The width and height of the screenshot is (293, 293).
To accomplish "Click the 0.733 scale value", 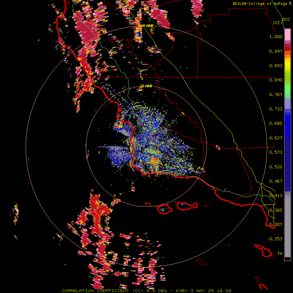I will pyautogui.click(x=276, y=109).
